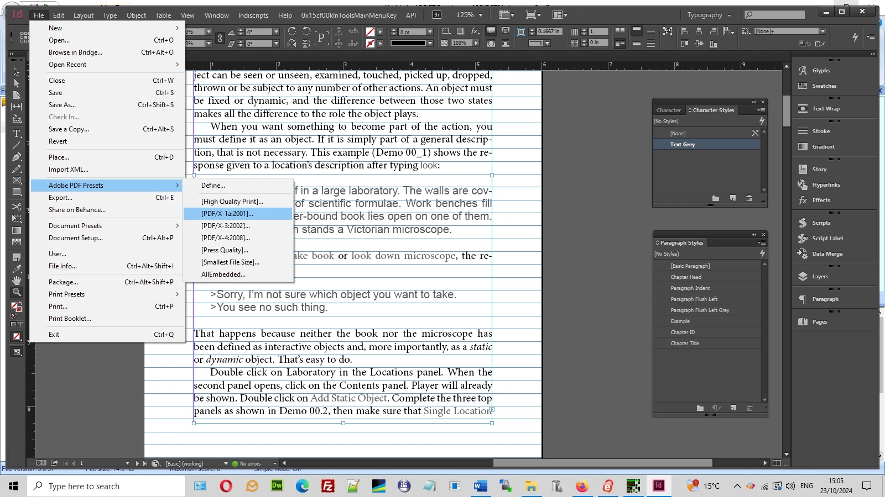This screenshot has height=497, width=885.
Task: Choose [Smallest File Size] PDF preset
Action: 238,262
